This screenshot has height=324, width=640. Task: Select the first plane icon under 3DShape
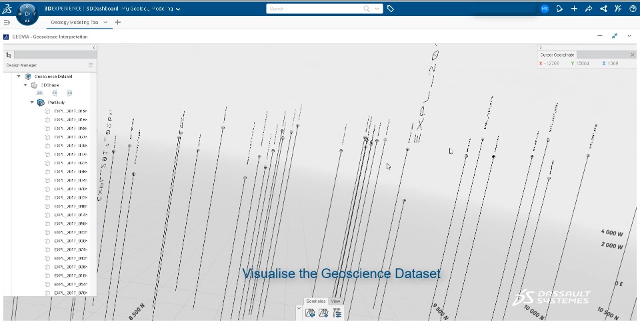coord(39,93)
